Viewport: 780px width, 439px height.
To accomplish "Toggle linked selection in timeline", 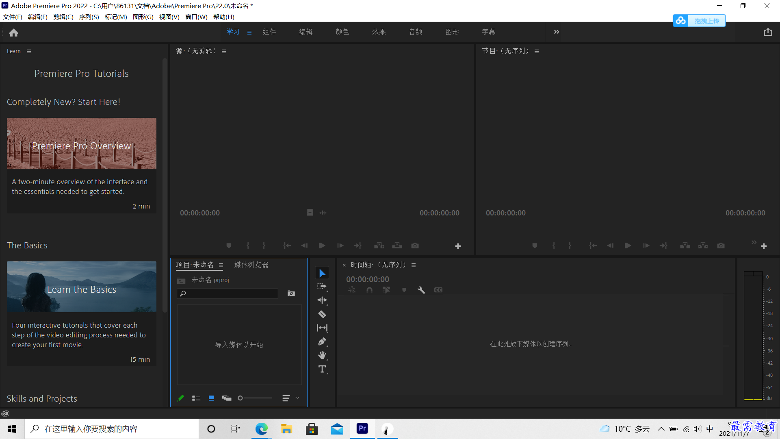I will pyautogui.click(x=386, y=290).
